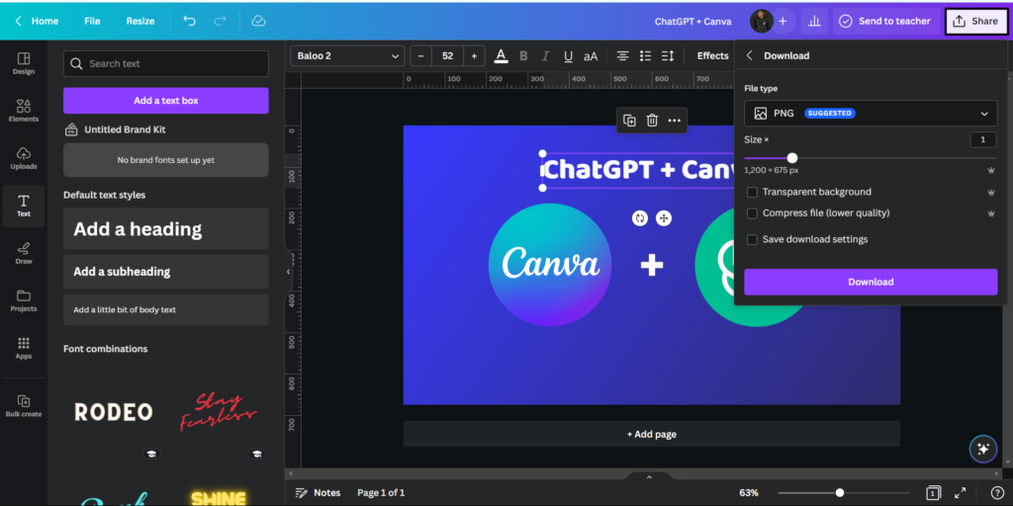Open more options three-dots menu

[x=674, y=120]
